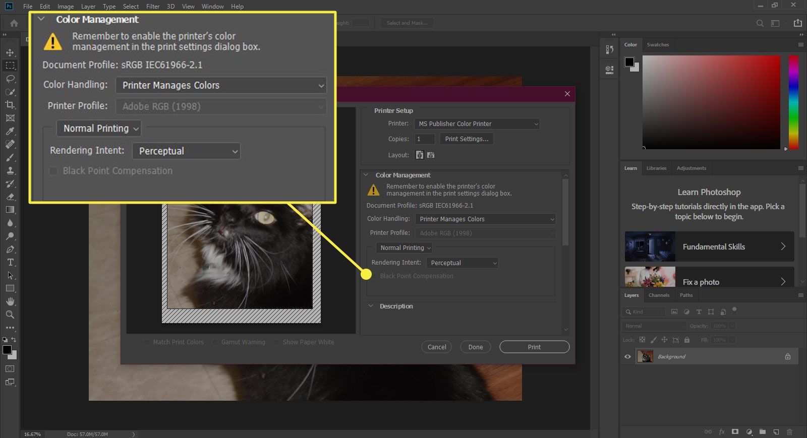Toggle lock transparent pixels

click(x=642, y=340)
